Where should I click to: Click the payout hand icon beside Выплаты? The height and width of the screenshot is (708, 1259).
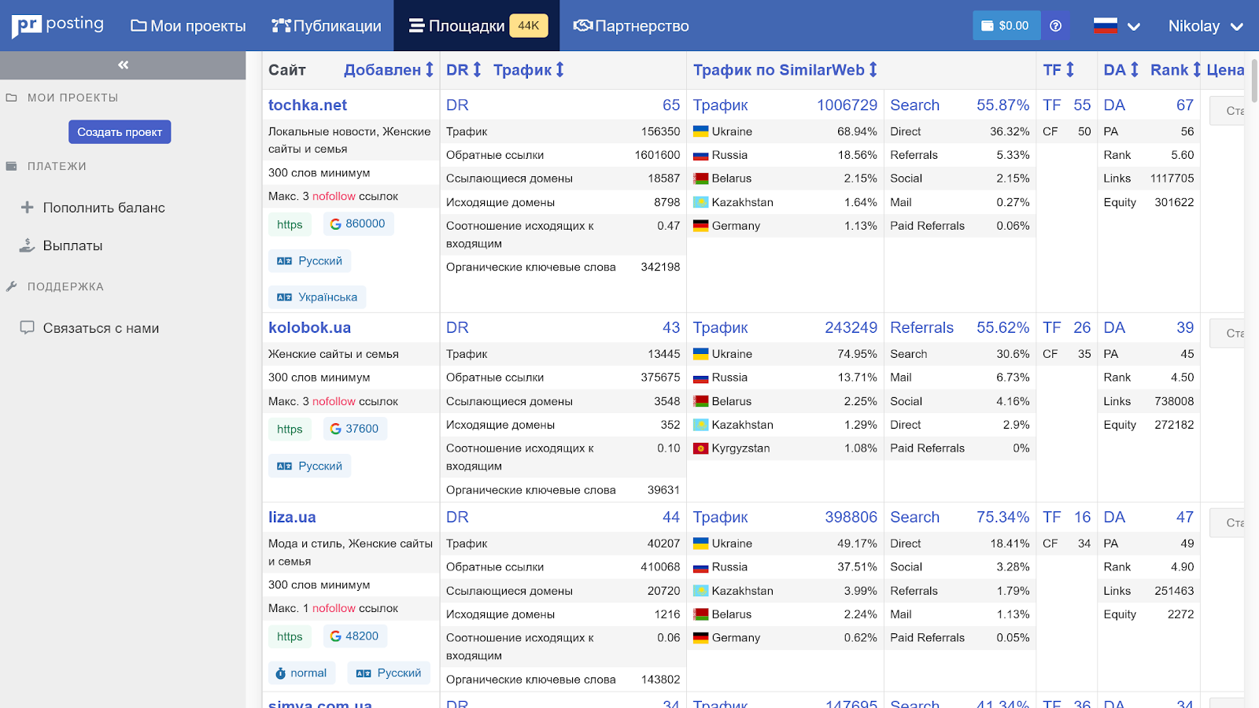click(28, 245)
